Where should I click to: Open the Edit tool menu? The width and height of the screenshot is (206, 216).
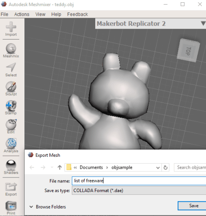[11, 126]
